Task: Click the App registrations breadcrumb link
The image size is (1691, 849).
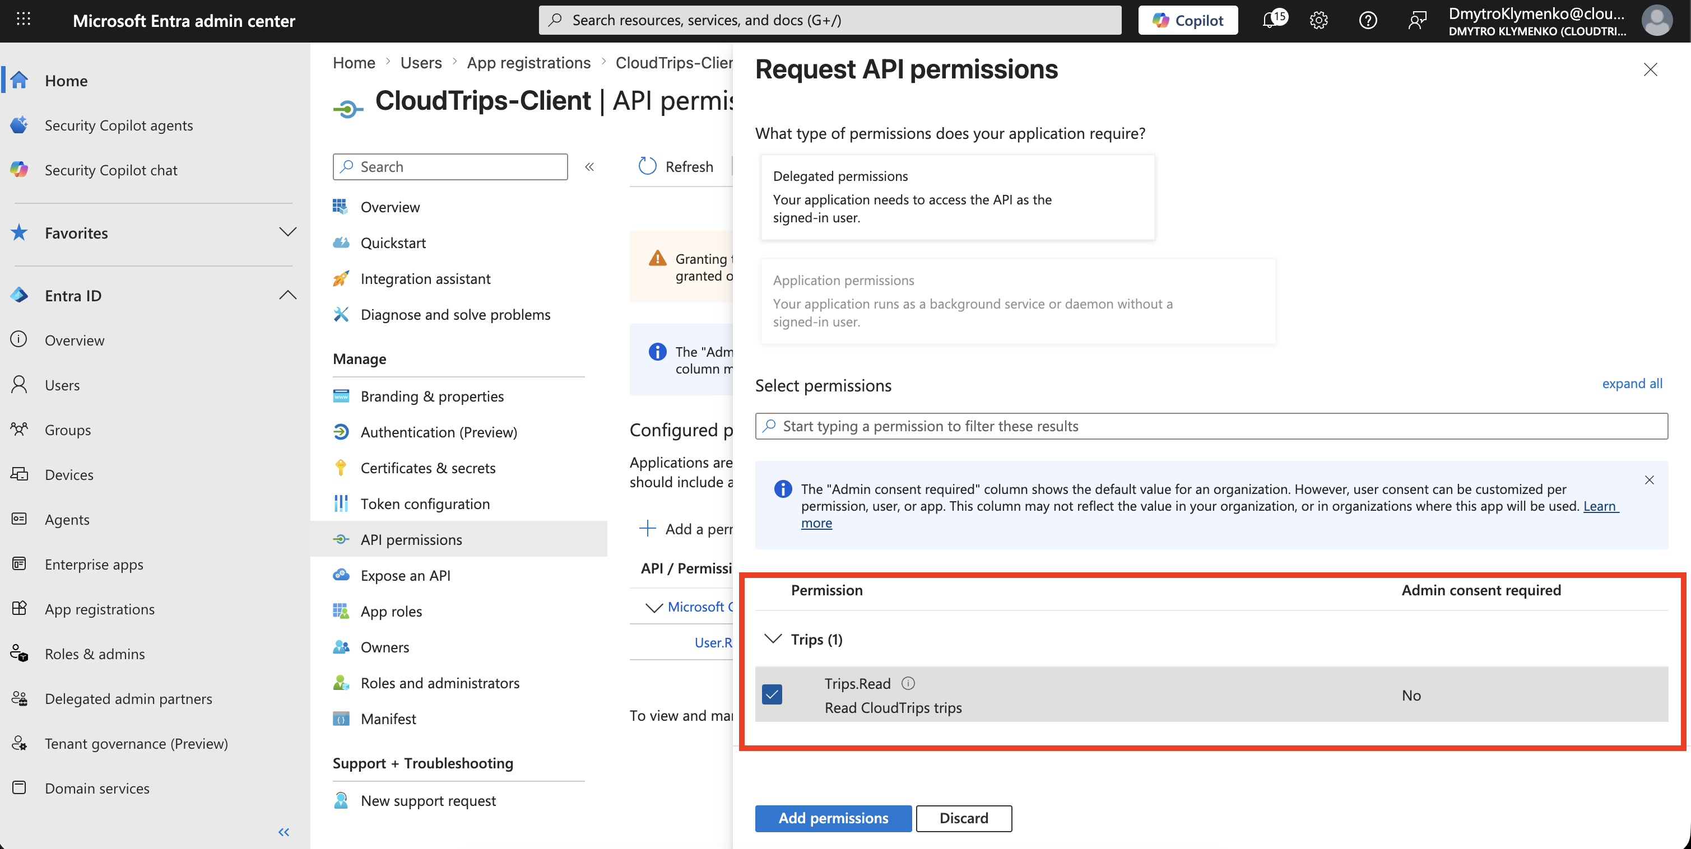Action: [528, 63]
